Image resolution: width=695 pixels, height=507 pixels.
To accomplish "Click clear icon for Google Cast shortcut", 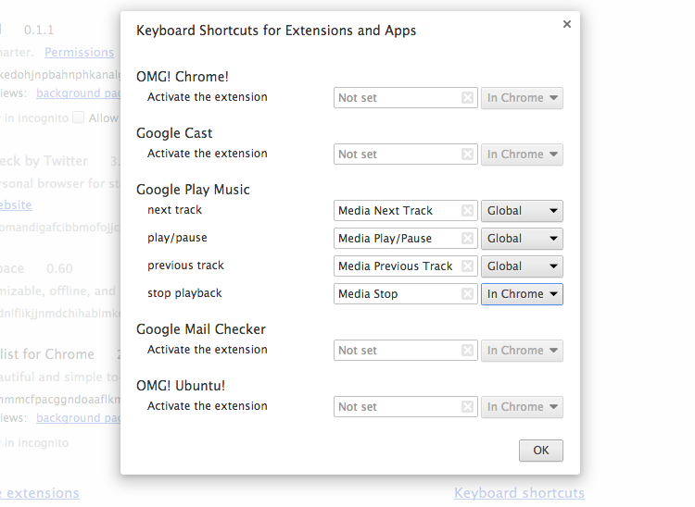I will 468,155.
